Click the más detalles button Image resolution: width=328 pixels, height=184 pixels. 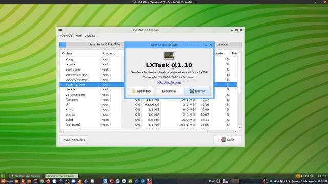pyautogui.click(x=74, y=140)
